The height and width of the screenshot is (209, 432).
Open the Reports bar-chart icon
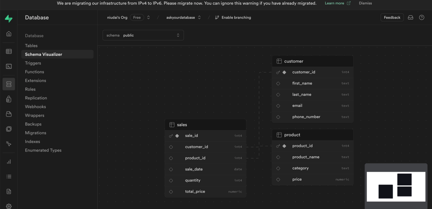point(9,161)
